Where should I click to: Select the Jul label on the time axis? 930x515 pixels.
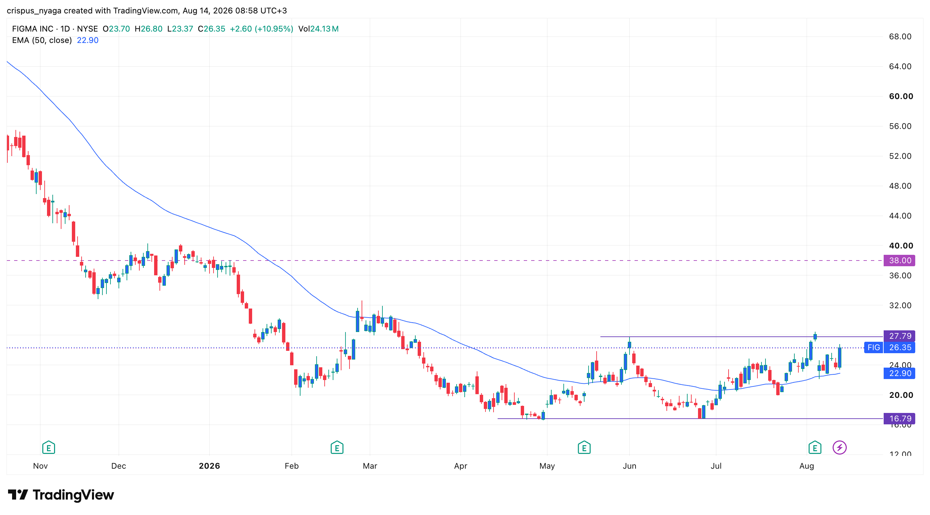(x=716, y=466)
